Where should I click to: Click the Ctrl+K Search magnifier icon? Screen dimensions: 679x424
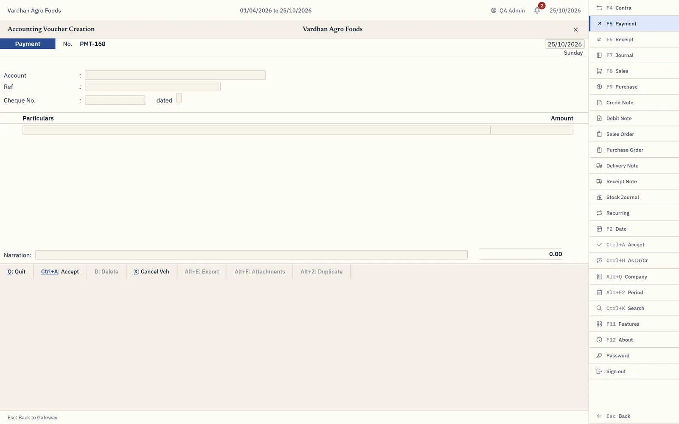599,308
